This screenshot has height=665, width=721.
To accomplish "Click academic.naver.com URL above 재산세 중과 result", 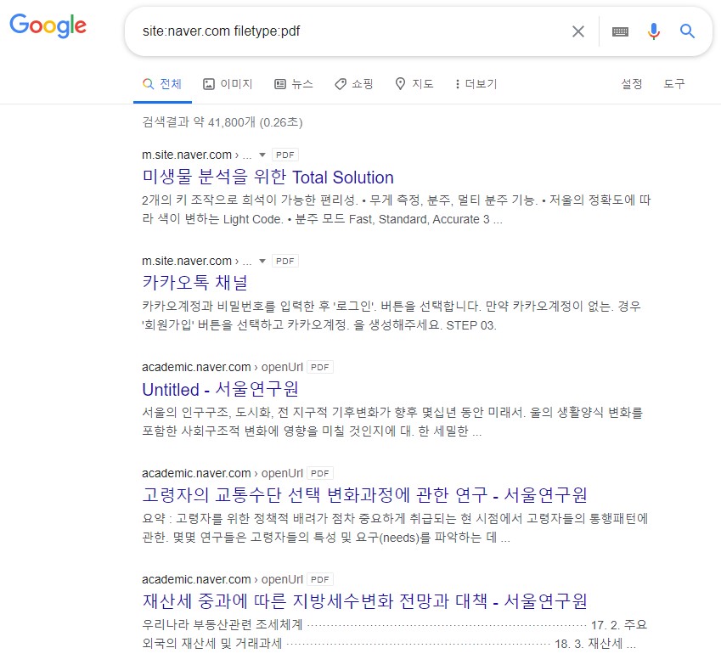I will [222, 579].
